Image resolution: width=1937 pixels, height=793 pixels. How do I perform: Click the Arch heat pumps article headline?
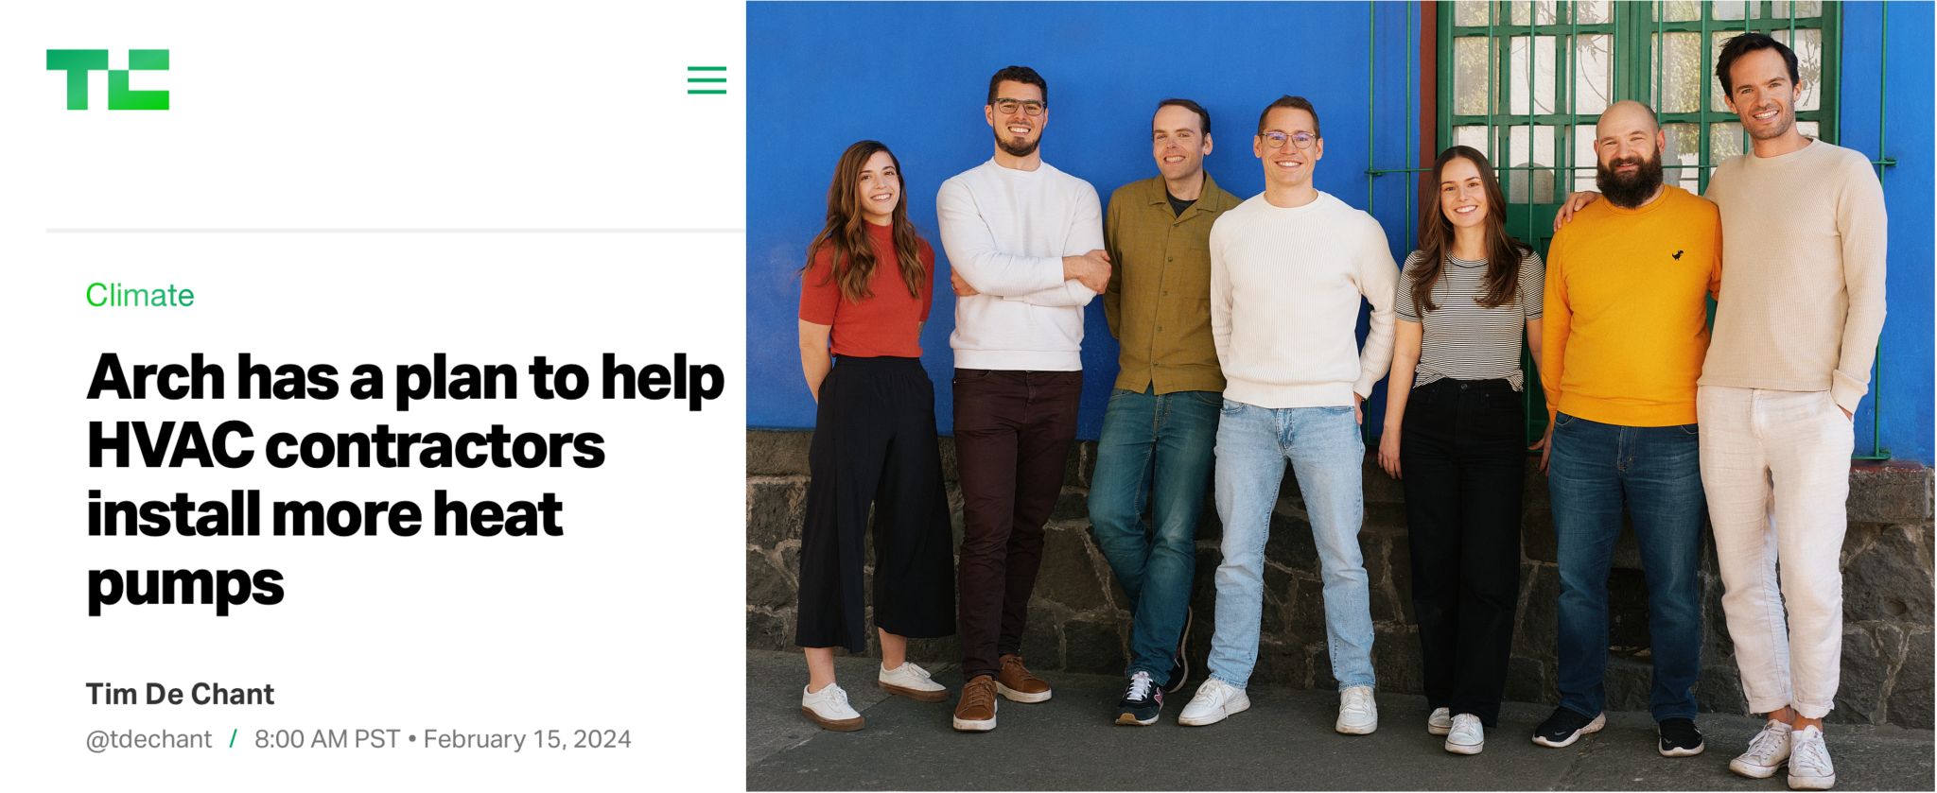point(405,480)
